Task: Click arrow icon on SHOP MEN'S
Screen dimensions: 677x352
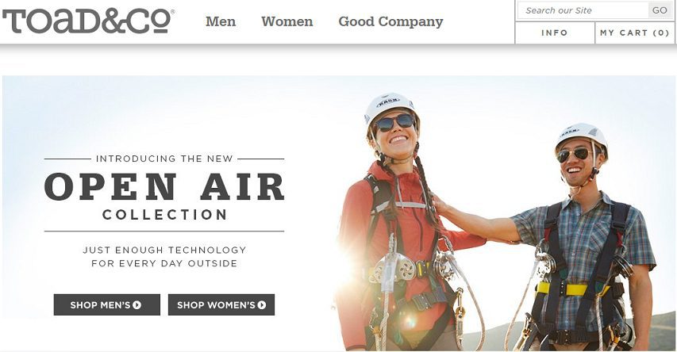Action: (x=137, y=305)
